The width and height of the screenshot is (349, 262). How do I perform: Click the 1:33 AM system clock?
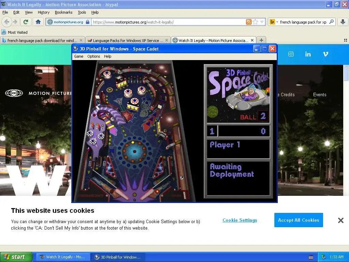(336, 257)
